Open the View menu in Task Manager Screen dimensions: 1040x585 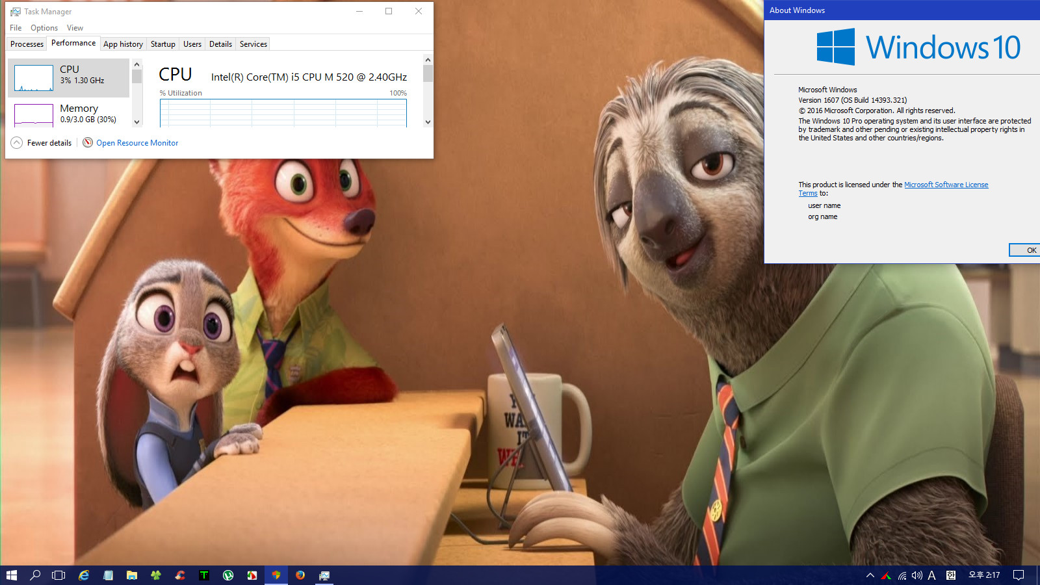click(x=75, y=28)
